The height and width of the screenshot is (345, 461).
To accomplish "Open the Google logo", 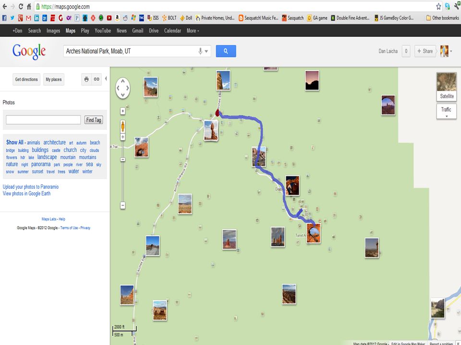I will (29, 52).
